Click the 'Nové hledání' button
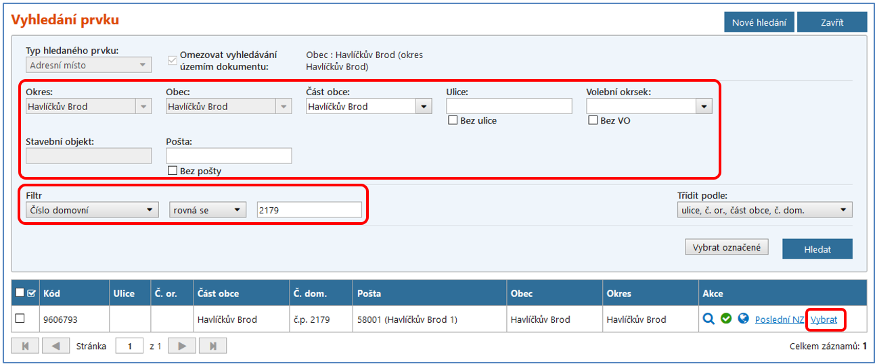877x364 pixels. pyautogui.click(x=759, y=22)
